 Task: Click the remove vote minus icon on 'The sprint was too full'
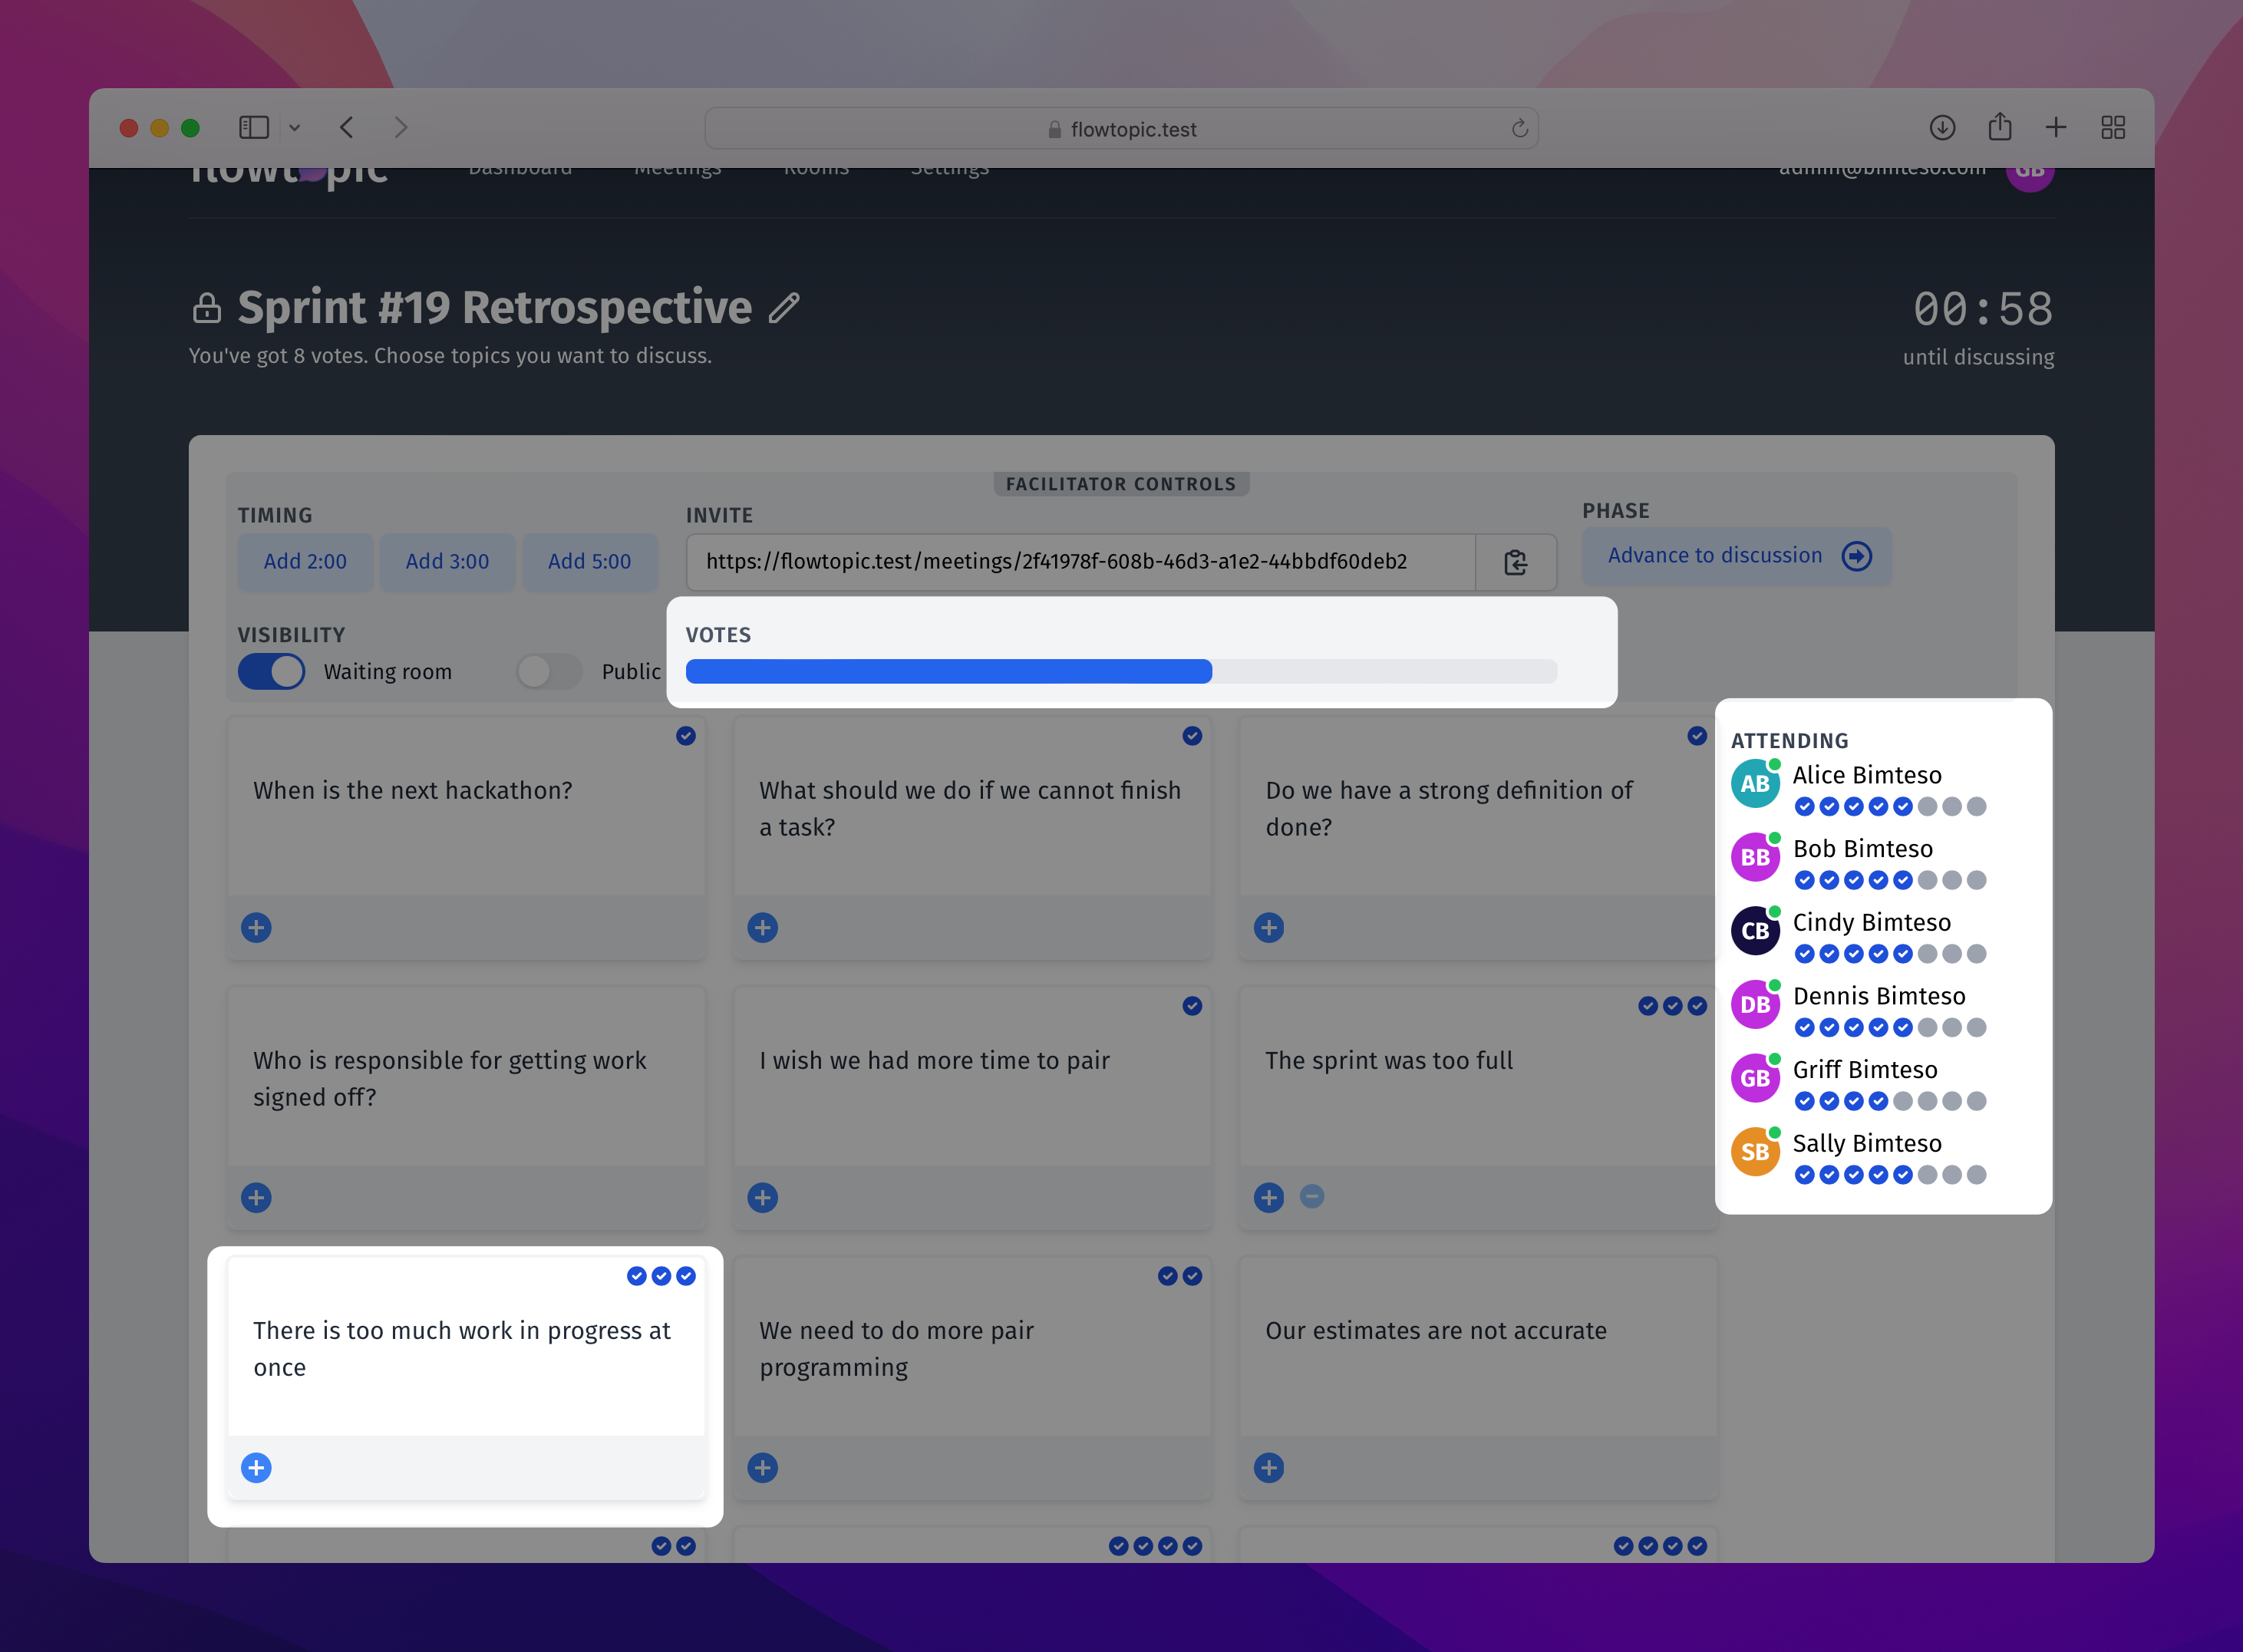1313,1198
